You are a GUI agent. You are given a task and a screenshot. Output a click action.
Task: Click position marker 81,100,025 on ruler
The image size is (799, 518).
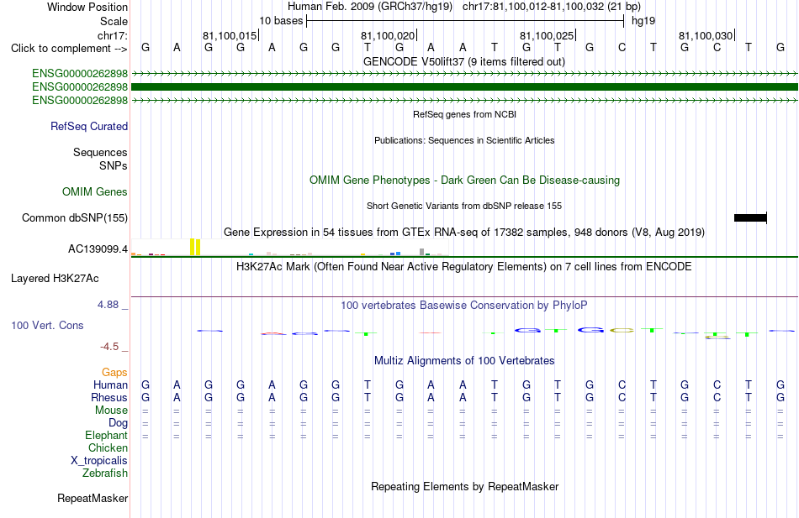click(x=548, y=35)
